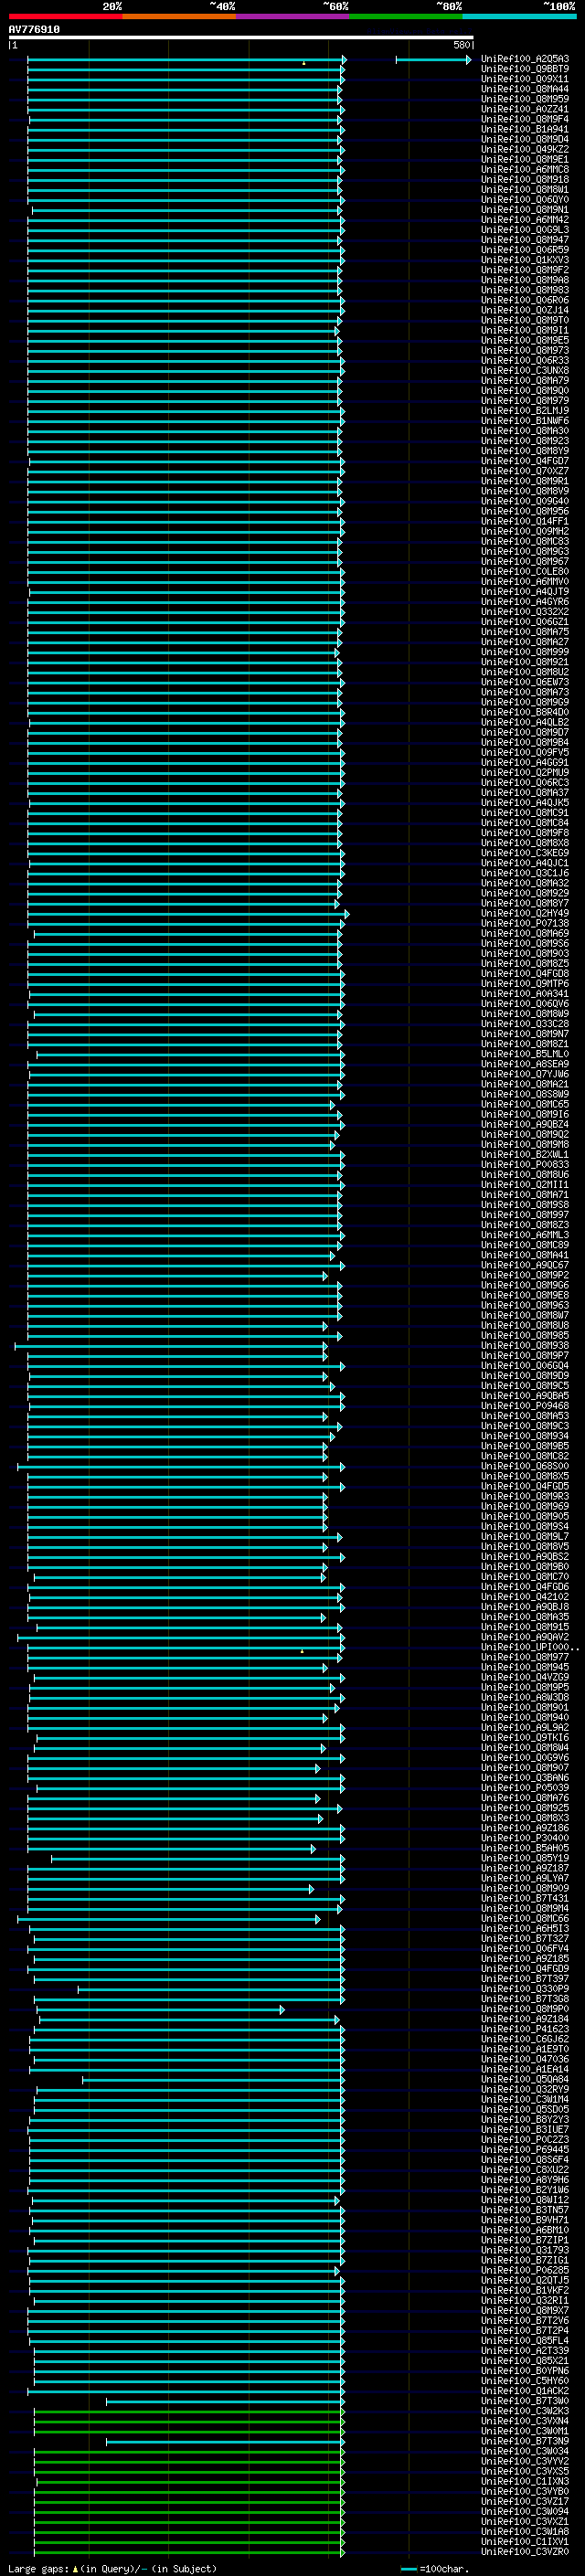585x2576 pixels.
Task: Open hit label UniRef100_Q09X11
Action: coord(525,79)
